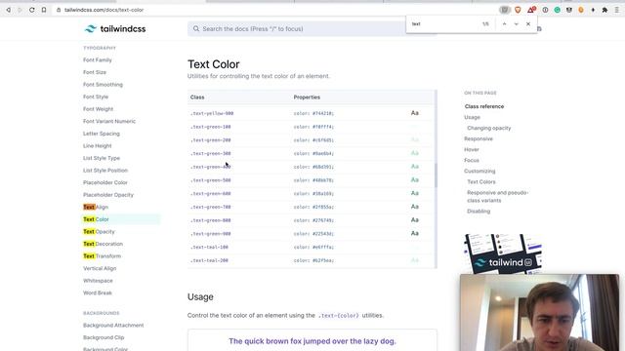Reload the page with the refresh icon

32,10
